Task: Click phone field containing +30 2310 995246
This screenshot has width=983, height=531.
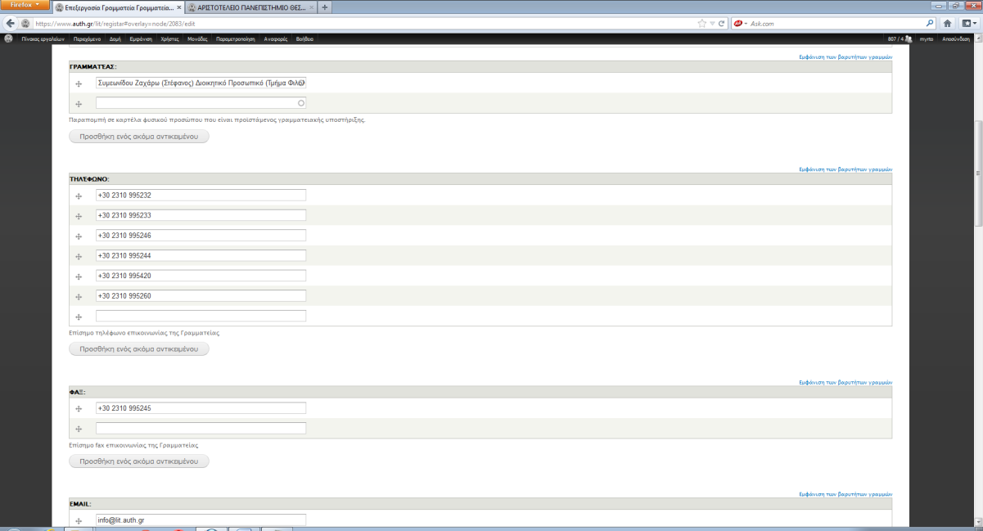Action: click(x=201, y=236)
